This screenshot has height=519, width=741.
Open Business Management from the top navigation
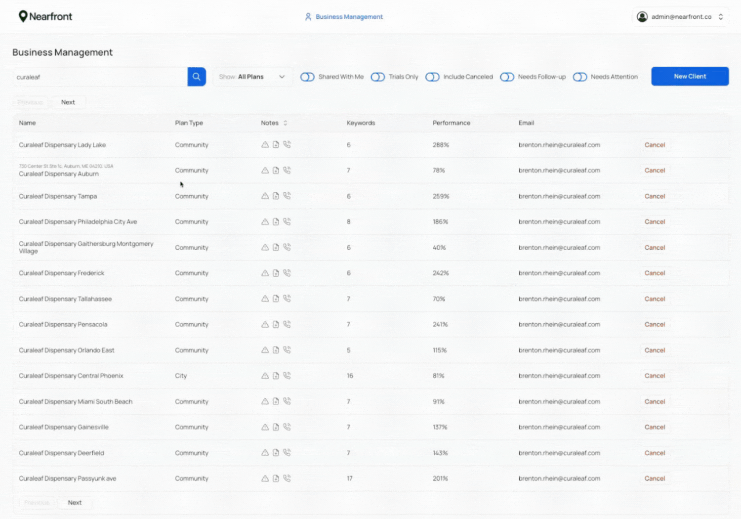349,16
